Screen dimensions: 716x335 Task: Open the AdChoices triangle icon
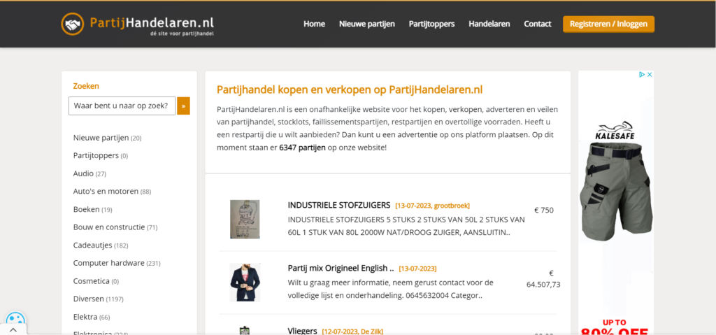642,75
